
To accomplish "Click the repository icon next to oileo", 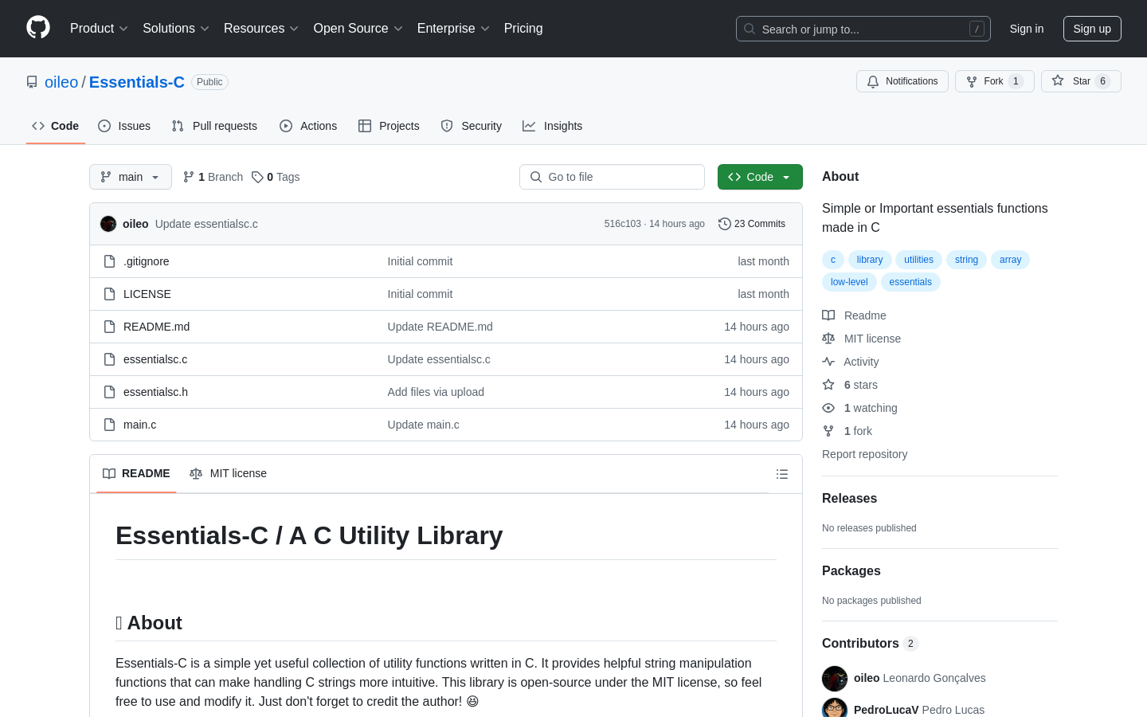I will coord(32,82).
